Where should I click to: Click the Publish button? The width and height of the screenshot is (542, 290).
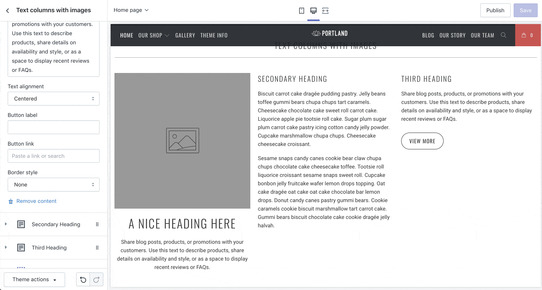(x=495, y=10)
